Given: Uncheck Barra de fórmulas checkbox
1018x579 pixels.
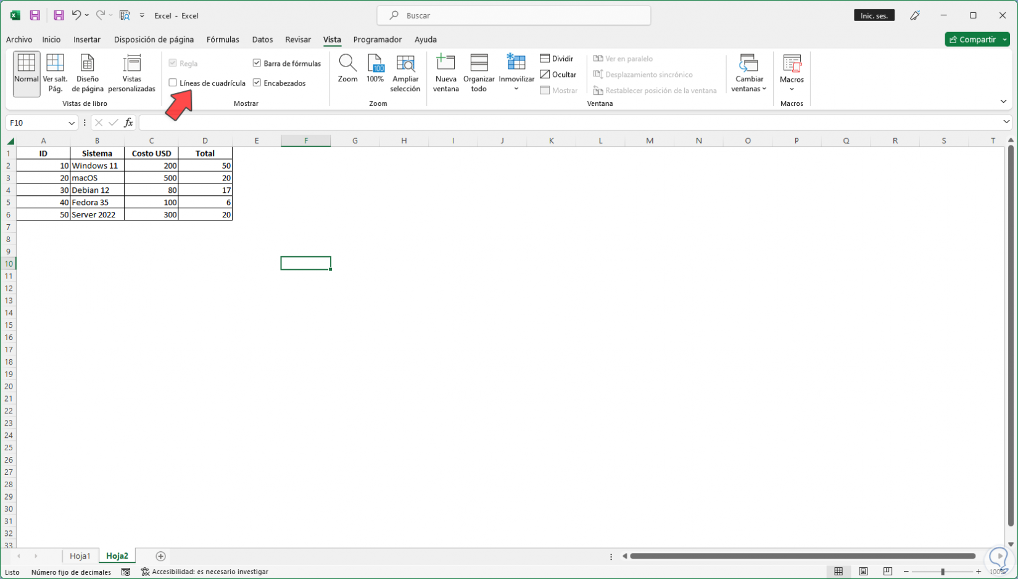Looking at the screenshot, I should 257,63.
